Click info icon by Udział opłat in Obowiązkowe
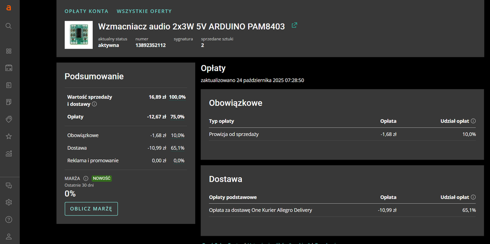Image resolution: width=490 pixels, height=244 pixels. pyautogui.click(x=473, y=121)
